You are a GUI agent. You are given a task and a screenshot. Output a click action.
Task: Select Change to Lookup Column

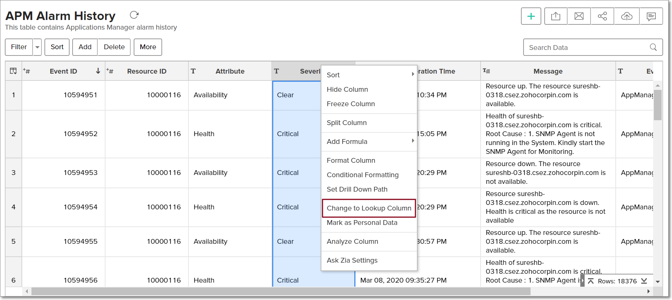point(369,208)
